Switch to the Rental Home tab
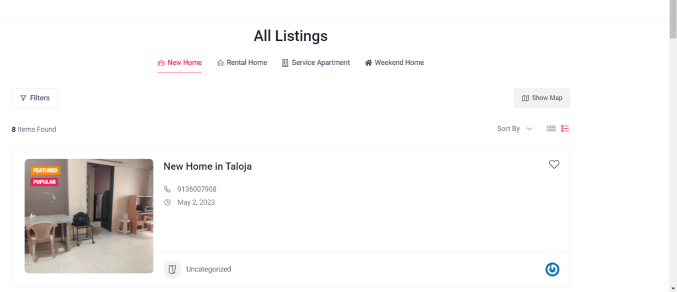 pos(242,63)
